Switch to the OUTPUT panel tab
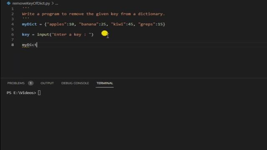Screen dimensions: 267x150 pyautogui.click(x=47, y=83)
